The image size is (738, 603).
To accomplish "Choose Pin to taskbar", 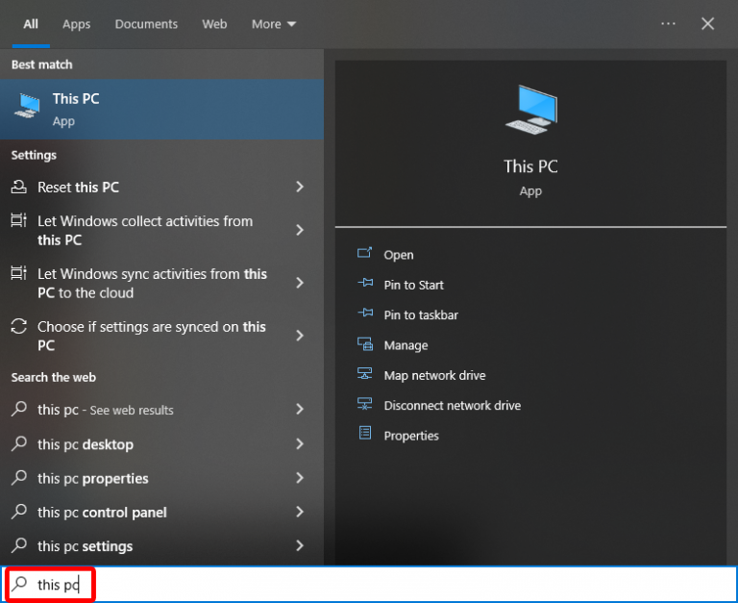I will pyautogui.click(x=421, y=315).
